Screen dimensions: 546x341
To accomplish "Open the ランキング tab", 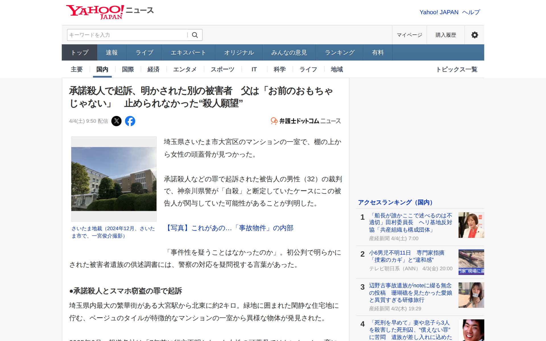I will pos(340,53).
